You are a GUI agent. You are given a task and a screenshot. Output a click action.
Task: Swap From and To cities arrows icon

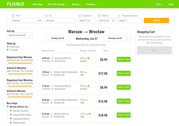[39, 21]
